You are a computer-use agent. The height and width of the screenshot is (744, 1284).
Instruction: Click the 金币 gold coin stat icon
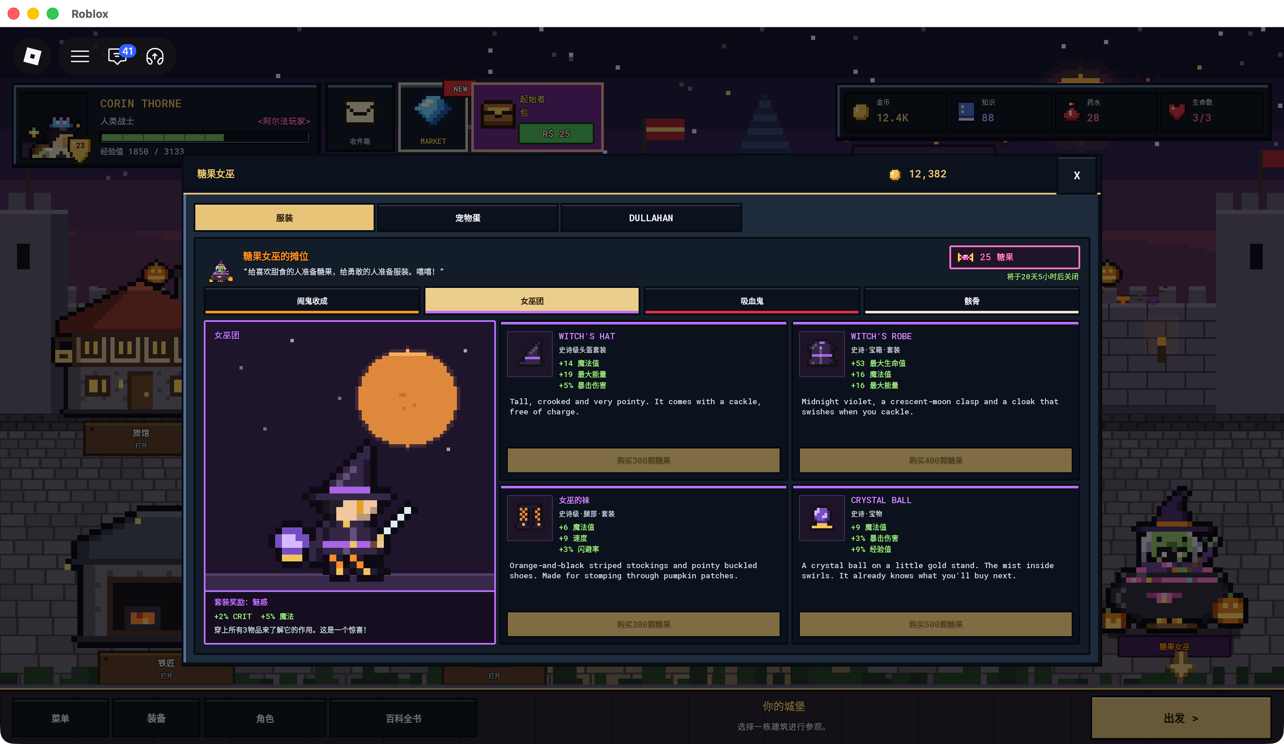pos(861,112)
